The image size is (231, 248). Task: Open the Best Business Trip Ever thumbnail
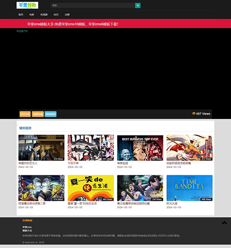point(140,148)
